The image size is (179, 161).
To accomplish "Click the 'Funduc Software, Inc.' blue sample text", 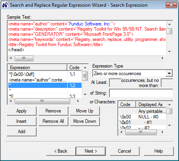I will click(x=90, y=24).
